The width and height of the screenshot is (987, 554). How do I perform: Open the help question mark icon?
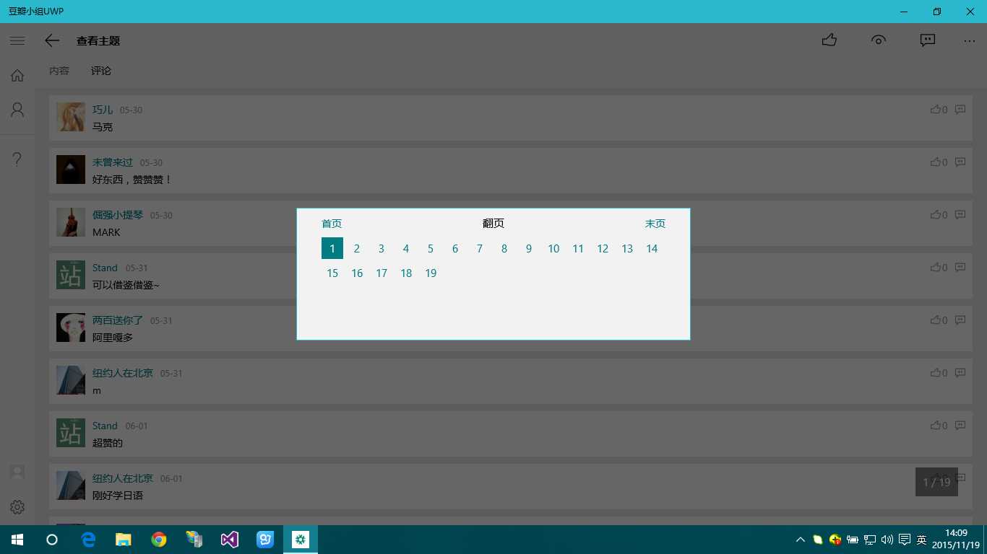(17, 159)
